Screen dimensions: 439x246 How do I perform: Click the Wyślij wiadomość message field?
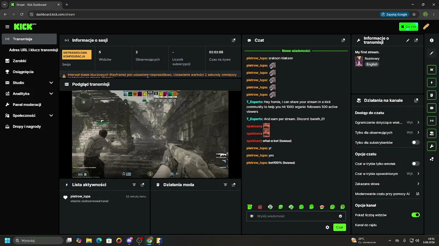coord(296,216)
